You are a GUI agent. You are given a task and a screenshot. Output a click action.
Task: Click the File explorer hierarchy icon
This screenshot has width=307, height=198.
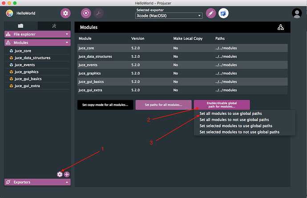pyautogui.click(x=8, y=34)
